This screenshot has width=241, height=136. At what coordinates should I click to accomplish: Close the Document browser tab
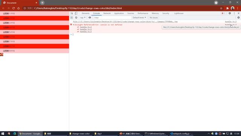pos(36,3)
